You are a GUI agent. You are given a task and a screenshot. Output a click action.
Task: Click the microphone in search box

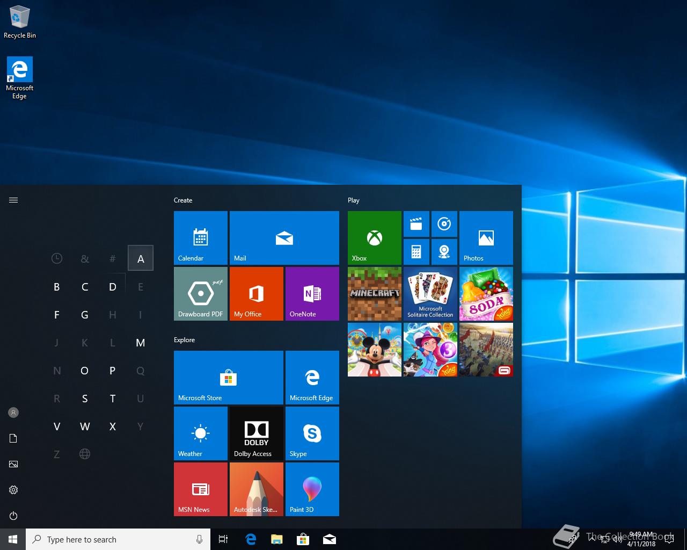point(199,539)
